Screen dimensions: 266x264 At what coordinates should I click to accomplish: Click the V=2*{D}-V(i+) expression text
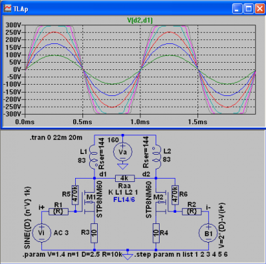[x=221, y=225]
